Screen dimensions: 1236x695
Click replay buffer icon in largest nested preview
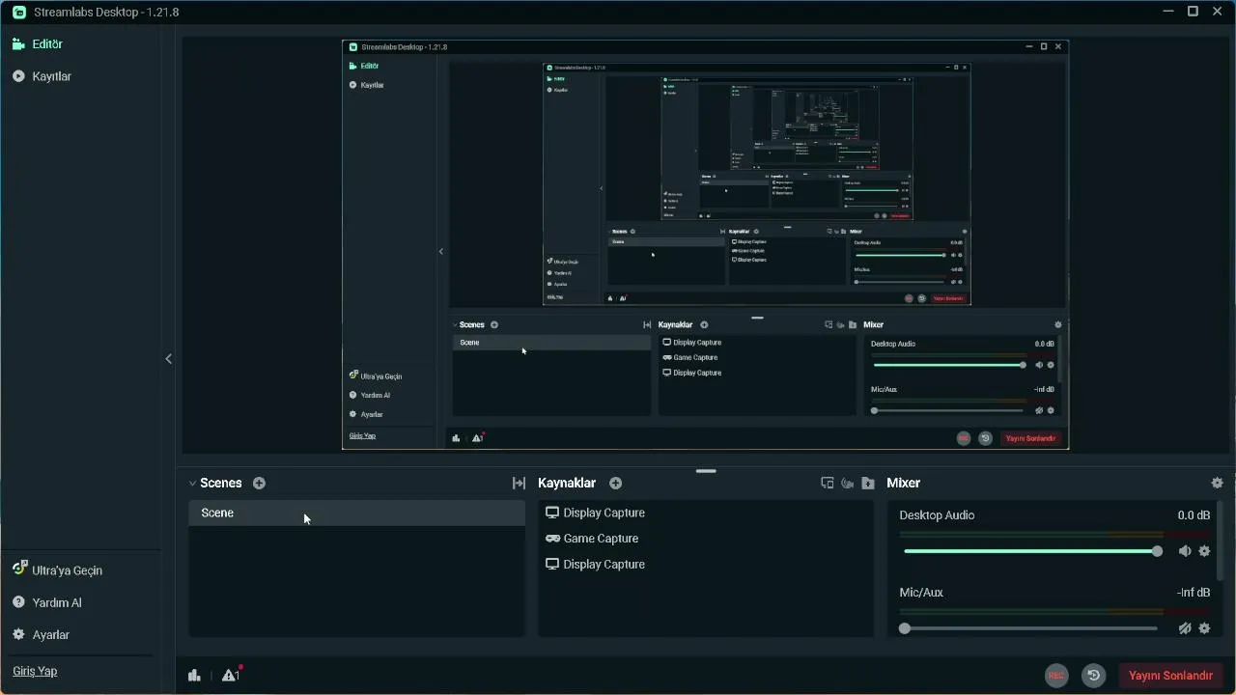[985, 438]
